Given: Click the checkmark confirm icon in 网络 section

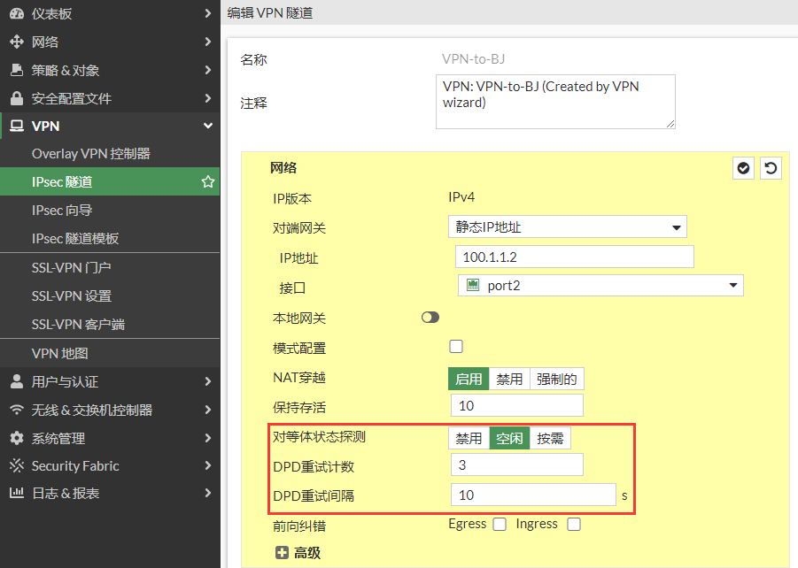Looking at the screenshot, I should point(744,168).
